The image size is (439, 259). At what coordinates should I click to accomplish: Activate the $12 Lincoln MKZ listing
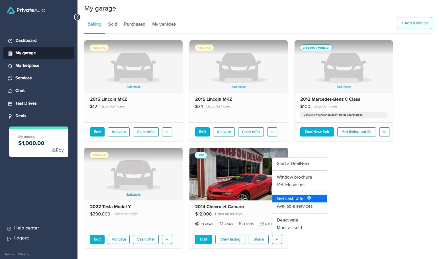point(119,132)
